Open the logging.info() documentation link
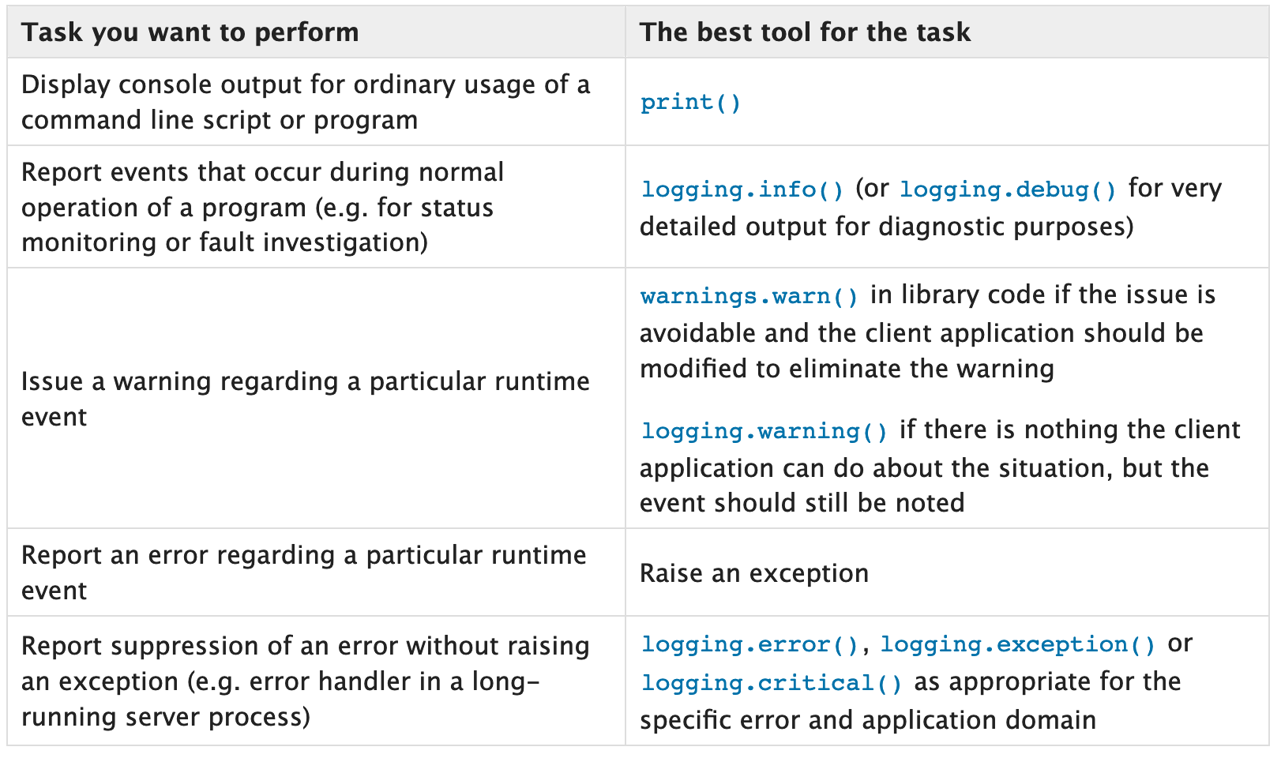The image size is (1281, 758). coord(742,189)
